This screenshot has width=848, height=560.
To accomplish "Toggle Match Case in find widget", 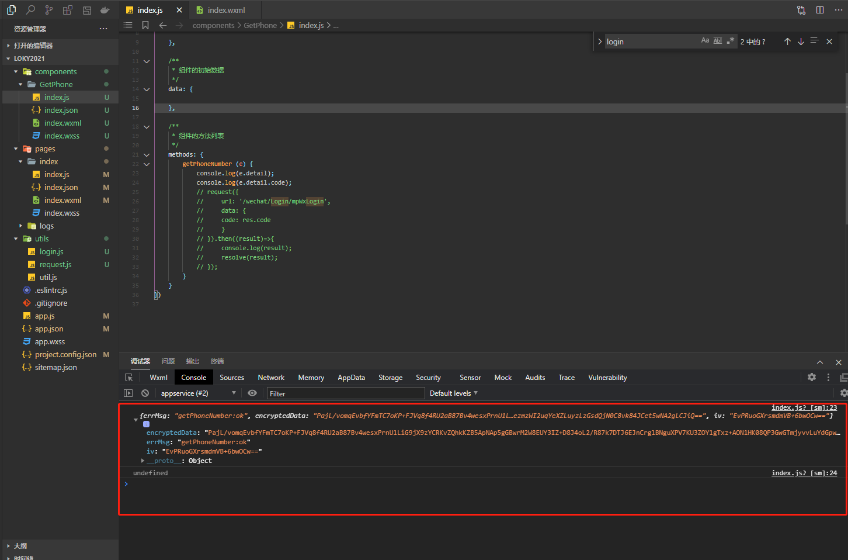I will click(705, 41).
